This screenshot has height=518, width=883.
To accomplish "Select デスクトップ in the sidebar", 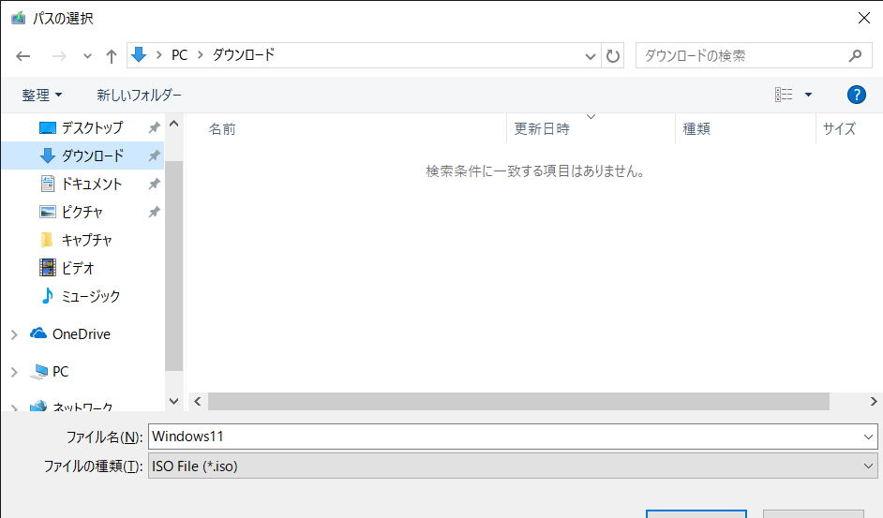I will 92,127.
